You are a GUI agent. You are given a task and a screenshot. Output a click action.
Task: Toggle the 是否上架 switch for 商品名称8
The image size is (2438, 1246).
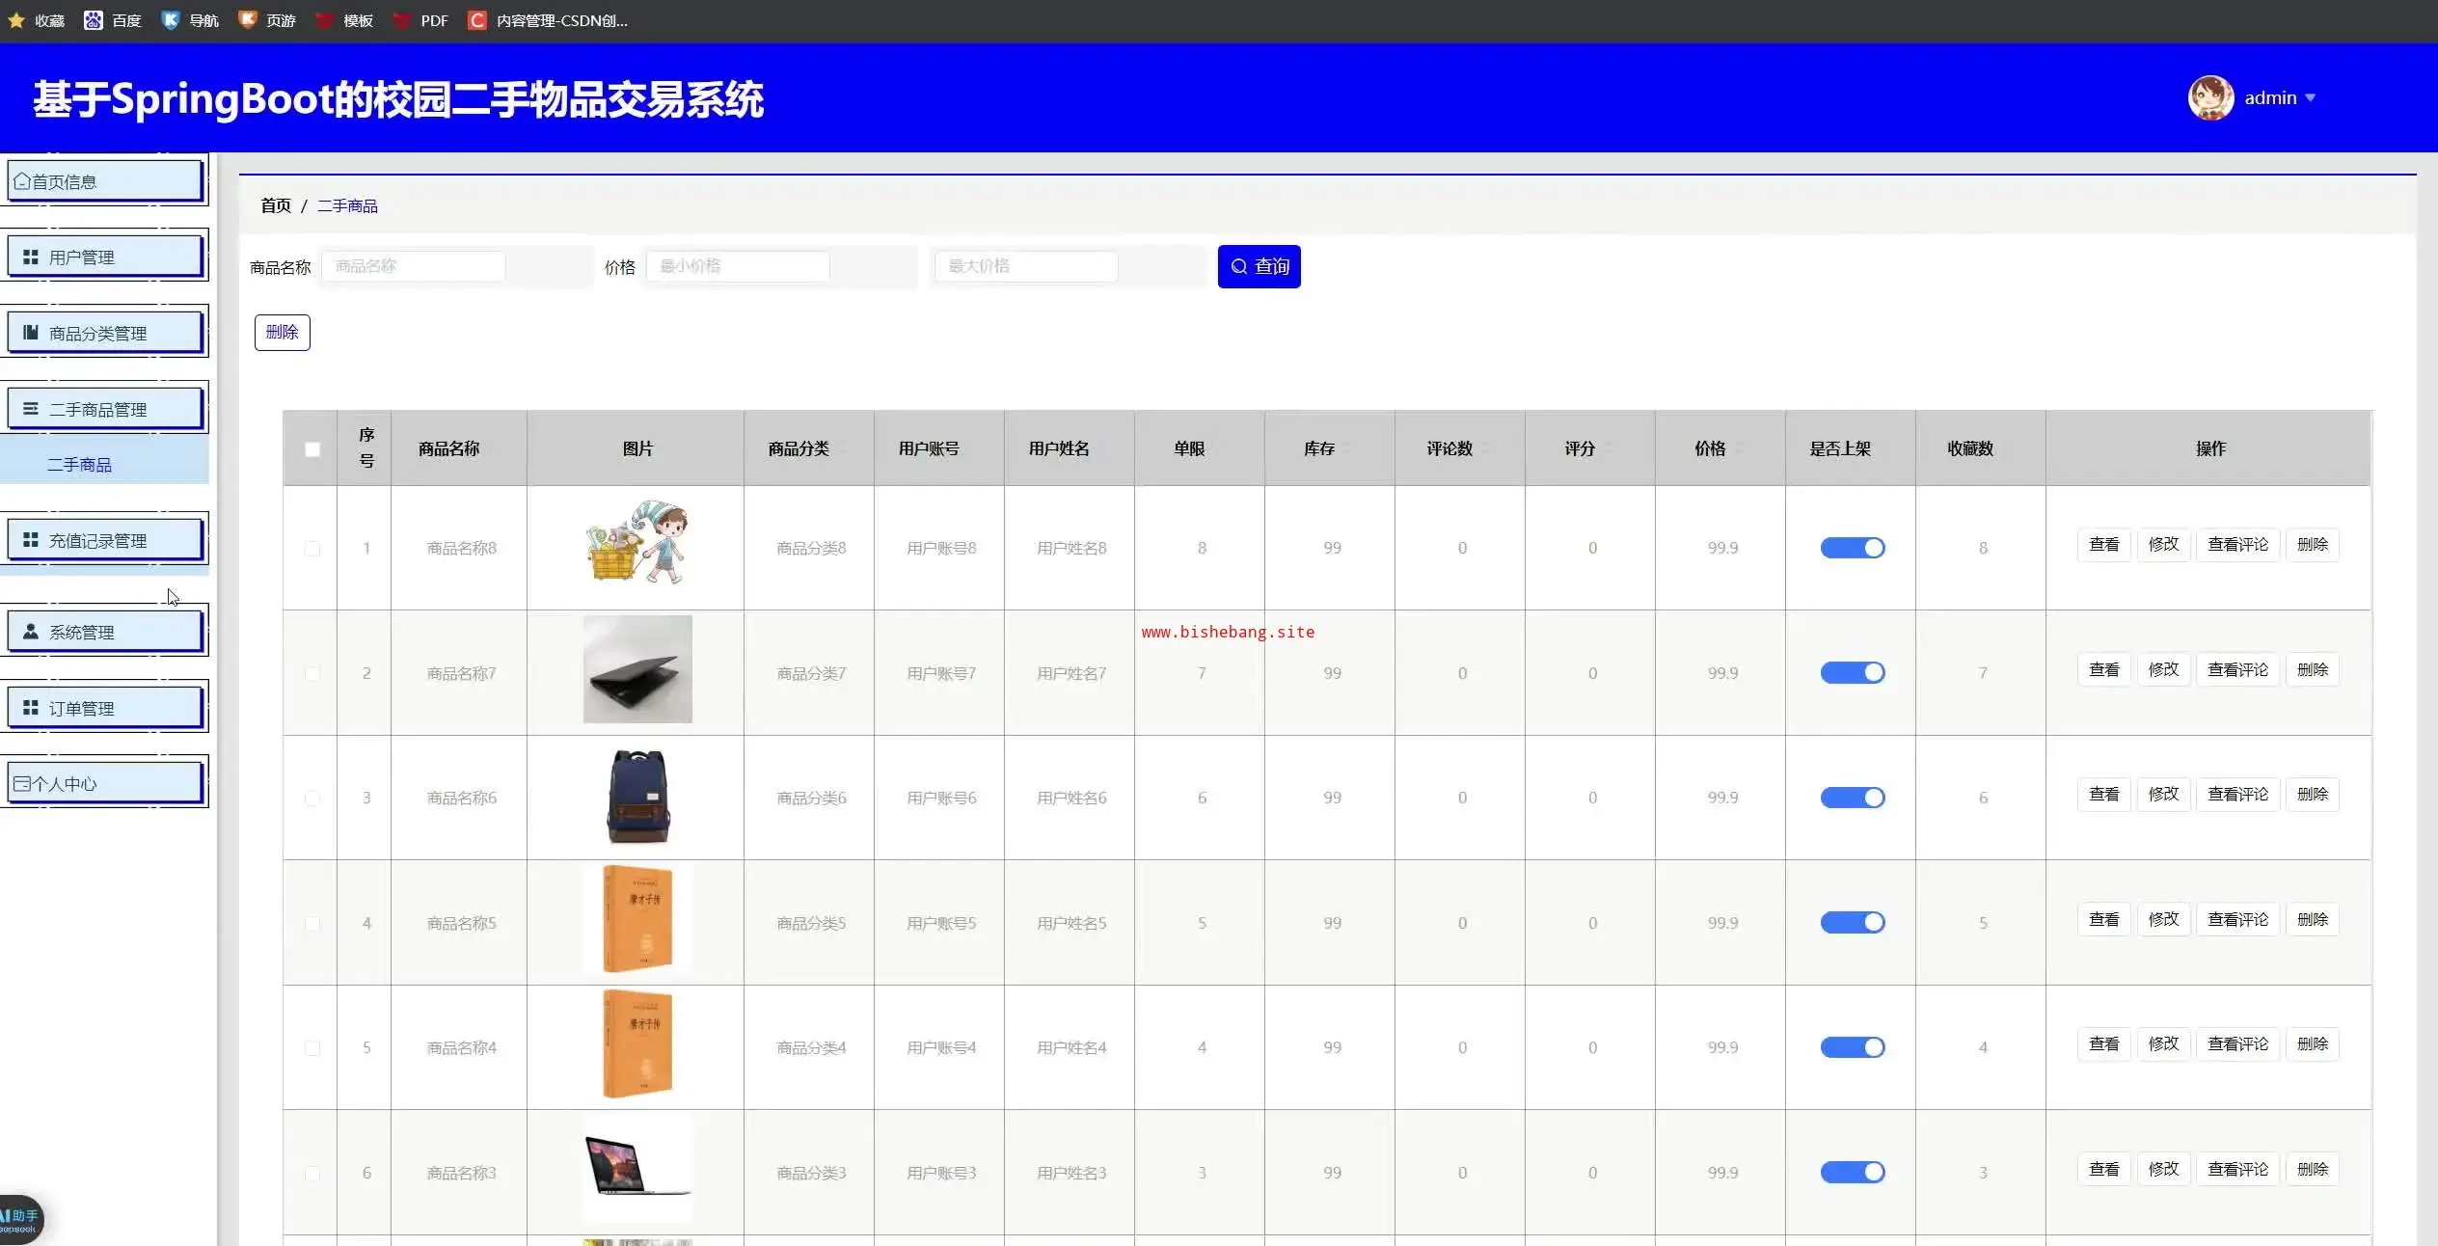(x=1852, y=548)
